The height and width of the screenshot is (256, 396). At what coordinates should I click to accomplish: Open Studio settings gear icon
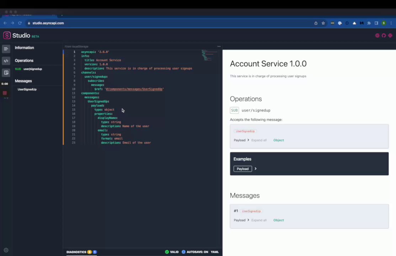[6, 250]
